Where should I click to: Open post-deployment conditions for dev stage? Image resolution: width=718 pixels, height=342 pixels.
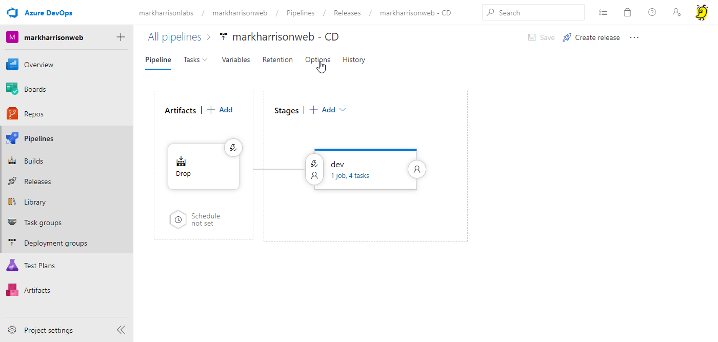417,169
